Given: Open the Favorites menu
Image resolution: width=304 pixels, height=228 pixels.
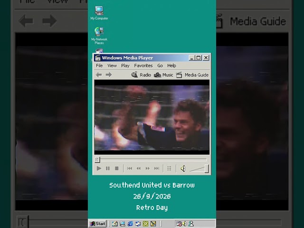Looking at the screenshot, I should pyautogui.click(x=143, y=66).
